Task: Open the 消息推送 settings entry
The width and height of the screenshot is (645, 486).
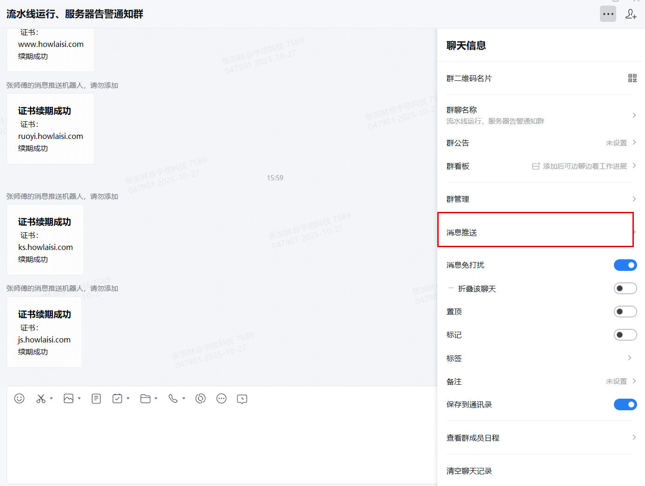Action: tap(535, 232)
